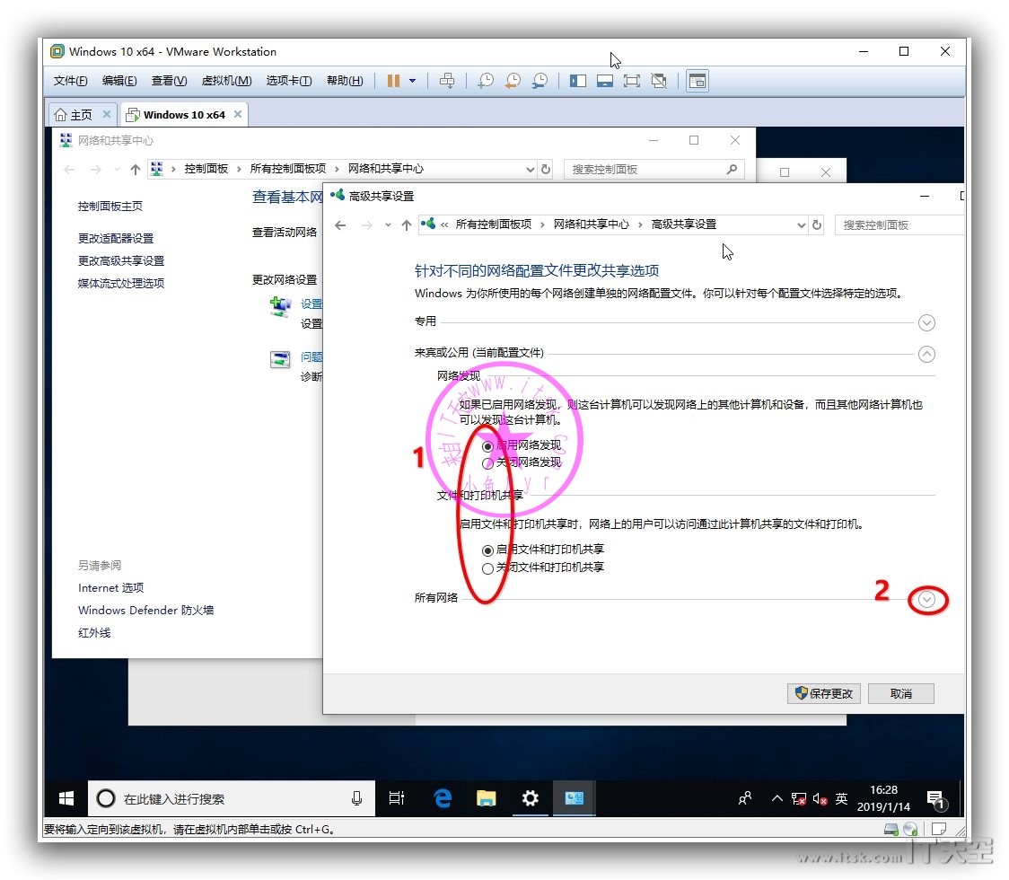
Task: Refresh the 高级共享设置 address bar
Action: (817, 224)
